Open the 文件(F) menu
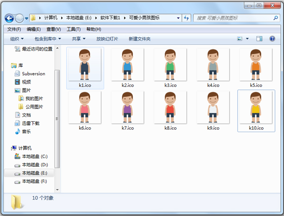 15,29
